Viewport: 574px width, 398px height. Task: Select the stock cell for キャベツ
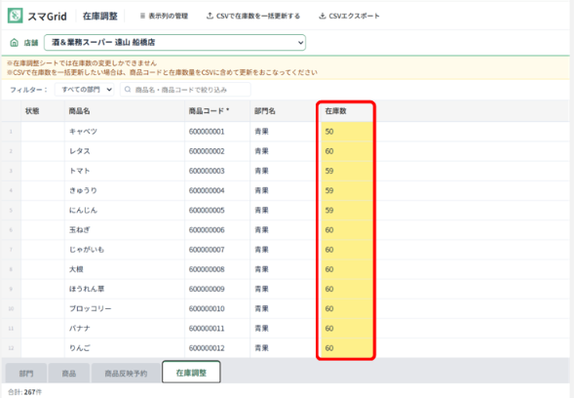click(346, 132)
